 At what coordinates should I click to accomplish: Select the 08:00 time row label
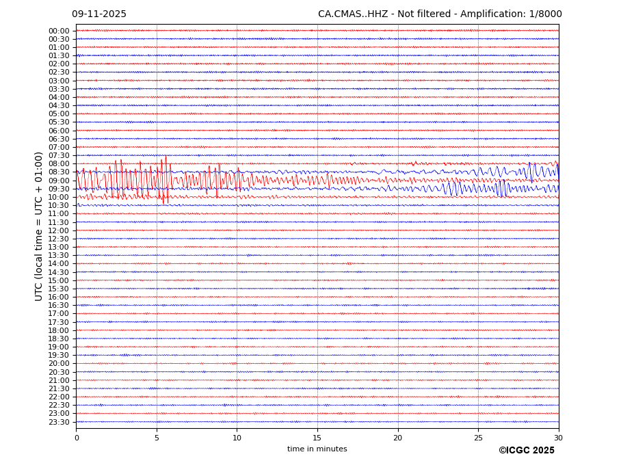click(x=59, y=164)
